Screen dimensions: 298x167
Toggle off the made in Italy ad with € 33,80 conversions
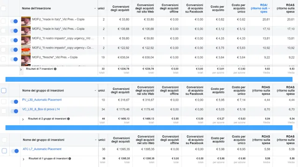pyautogui.click(x=14, y=21)
